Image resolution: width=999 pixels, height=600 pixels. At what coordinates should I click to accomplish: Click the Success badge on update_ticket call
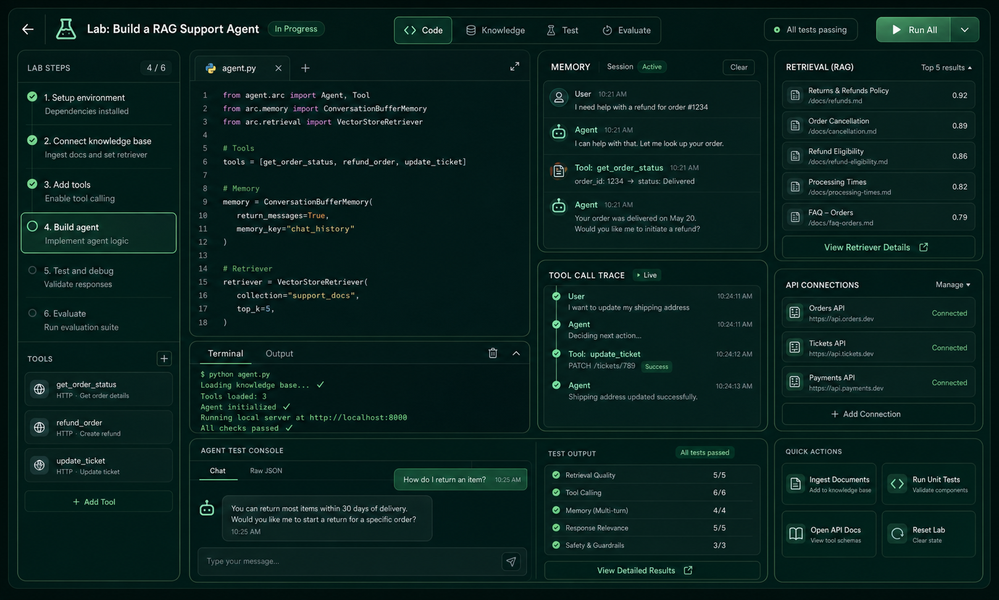[x=656, y=367]
